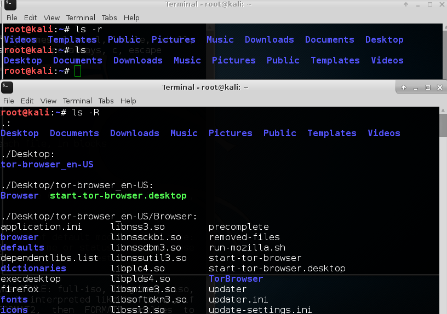Click 'libsmime3.so' file name
The image size is (447, 314).
click(143, 289)
